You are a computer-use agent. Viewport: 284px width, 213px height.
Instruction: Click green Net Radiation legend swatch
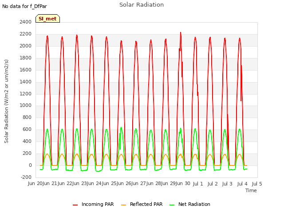(x=172, y=205)
